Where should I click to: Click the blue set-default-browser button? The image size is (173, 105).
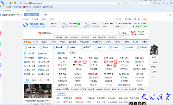pos(31,15)
